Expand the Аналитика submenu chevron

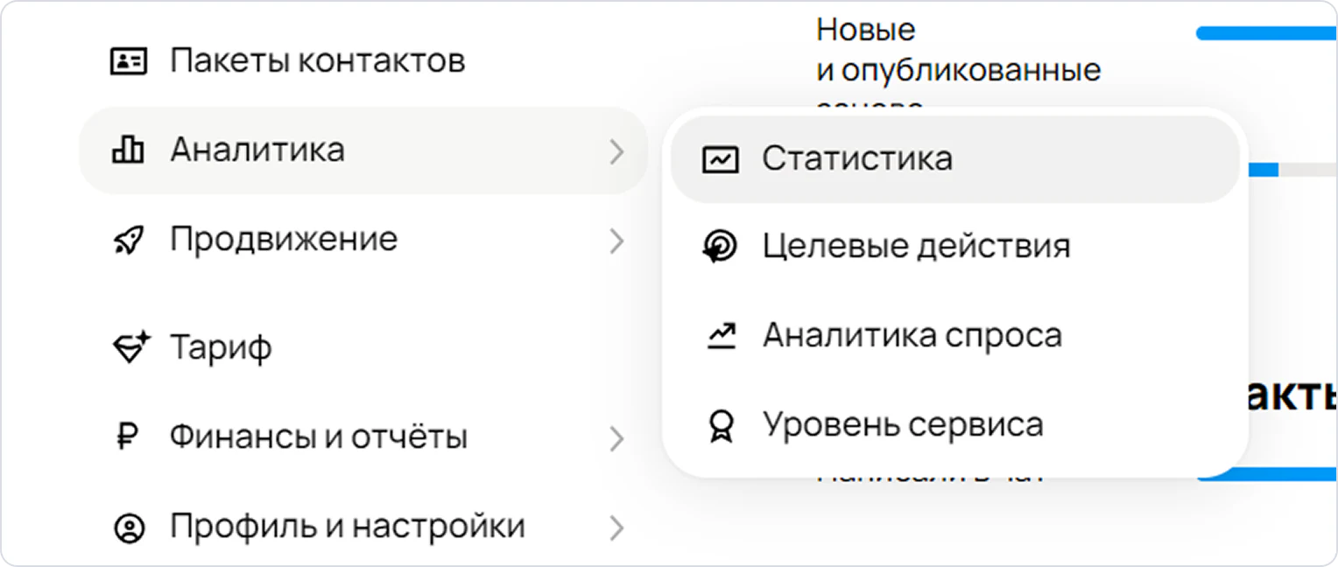(617, 151)
